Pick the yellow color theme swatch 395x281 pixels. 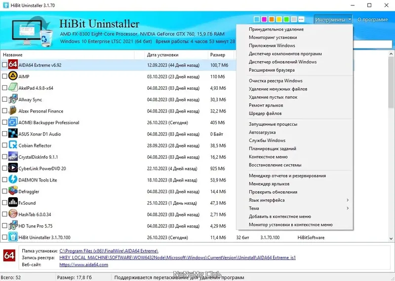[x=279, y=19]
